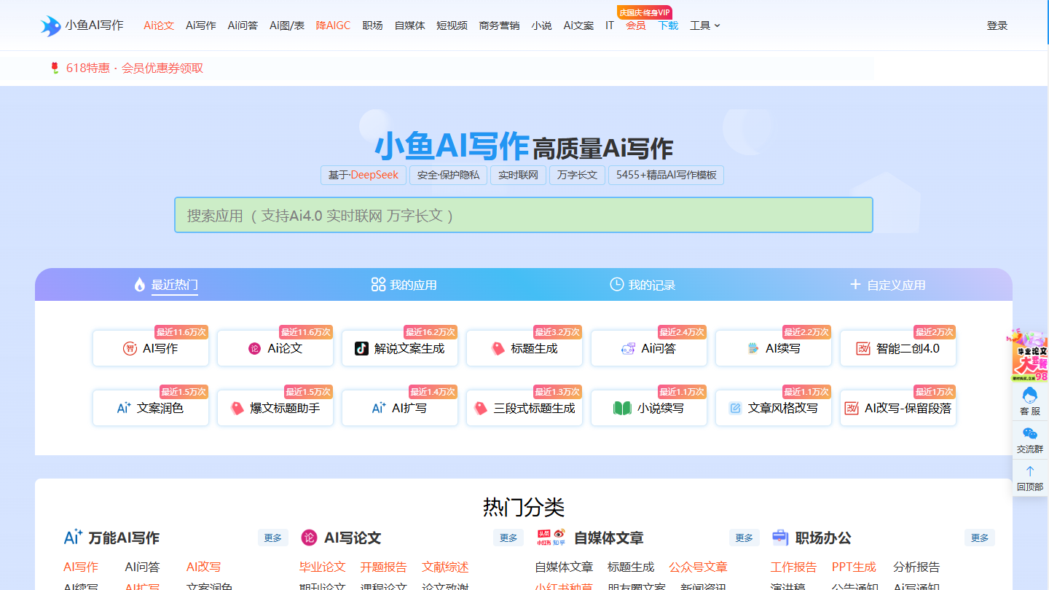The height and width of the screenshot is (590, 1049).
Task: Open the 自定义应用 tab
Action: pos(888,285)
